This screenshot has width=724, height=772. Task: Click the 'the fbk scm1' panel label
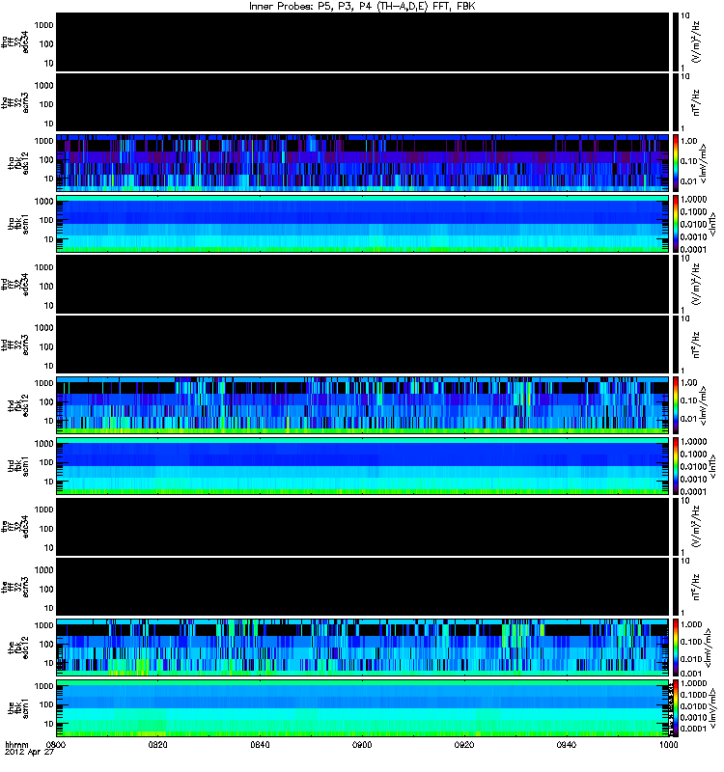[18, 708]
